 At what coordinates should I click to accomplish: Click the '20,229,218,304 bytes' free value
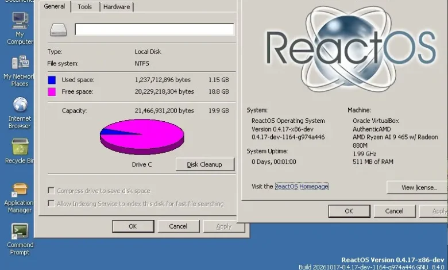coord(164,92)
